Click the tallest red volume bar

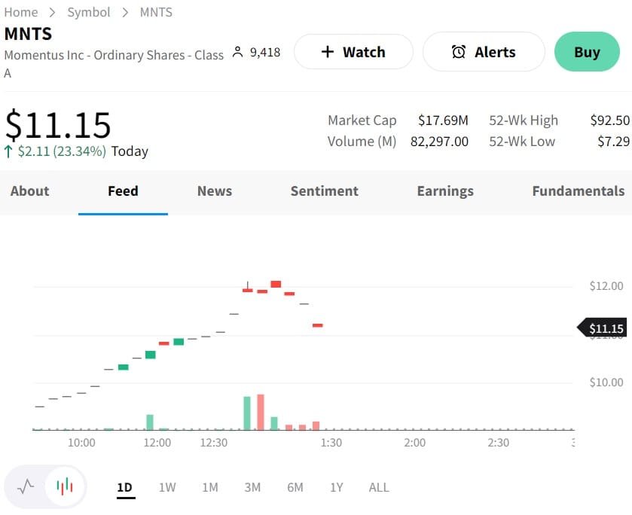coord(261,412)
